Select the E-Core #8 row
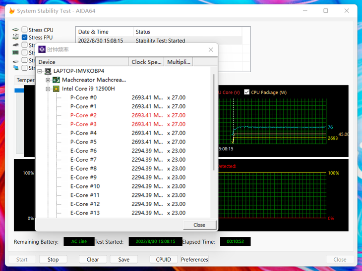This screenshot has width=362, height=271. pyautogui.click(x=123, y=169)
